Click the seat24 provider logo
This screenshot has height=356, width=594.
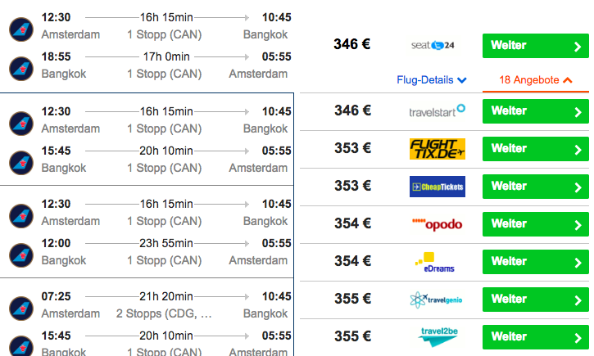(433, 45)
